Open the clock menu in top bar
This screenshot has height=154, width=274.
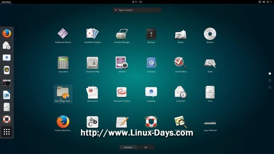pos(137,2)
